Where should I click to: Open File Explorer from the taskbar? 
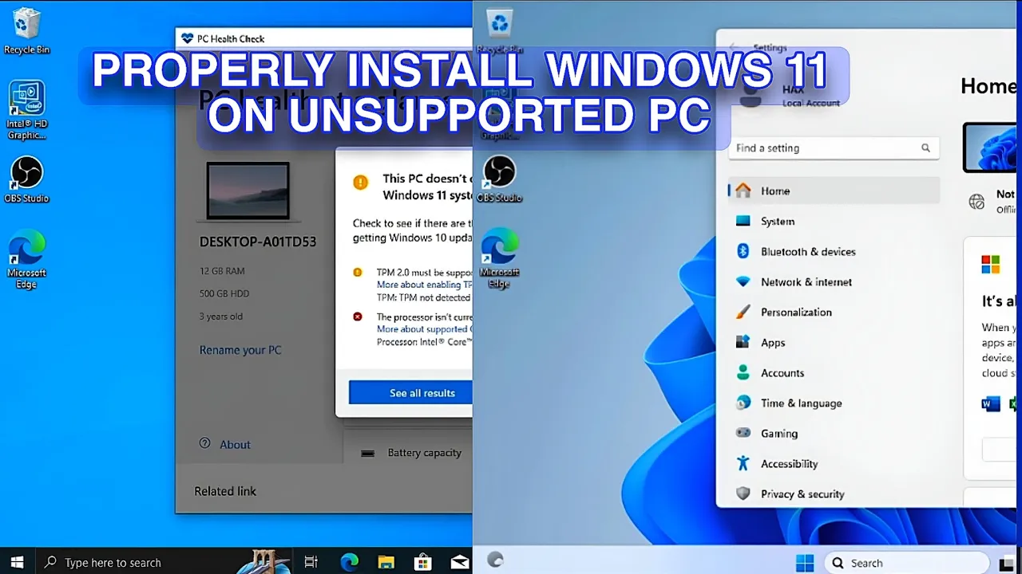point(386,562)
